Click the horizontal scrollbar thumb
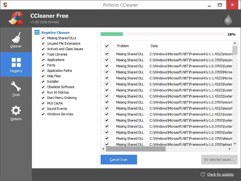 pyautogui.click(x=136, y=149)
